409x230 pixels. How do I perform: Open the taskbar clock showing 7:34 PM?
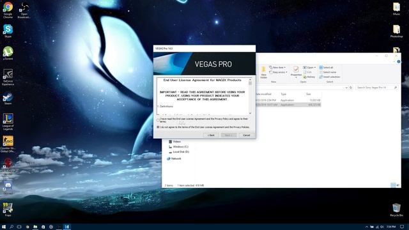coord(391,227)
